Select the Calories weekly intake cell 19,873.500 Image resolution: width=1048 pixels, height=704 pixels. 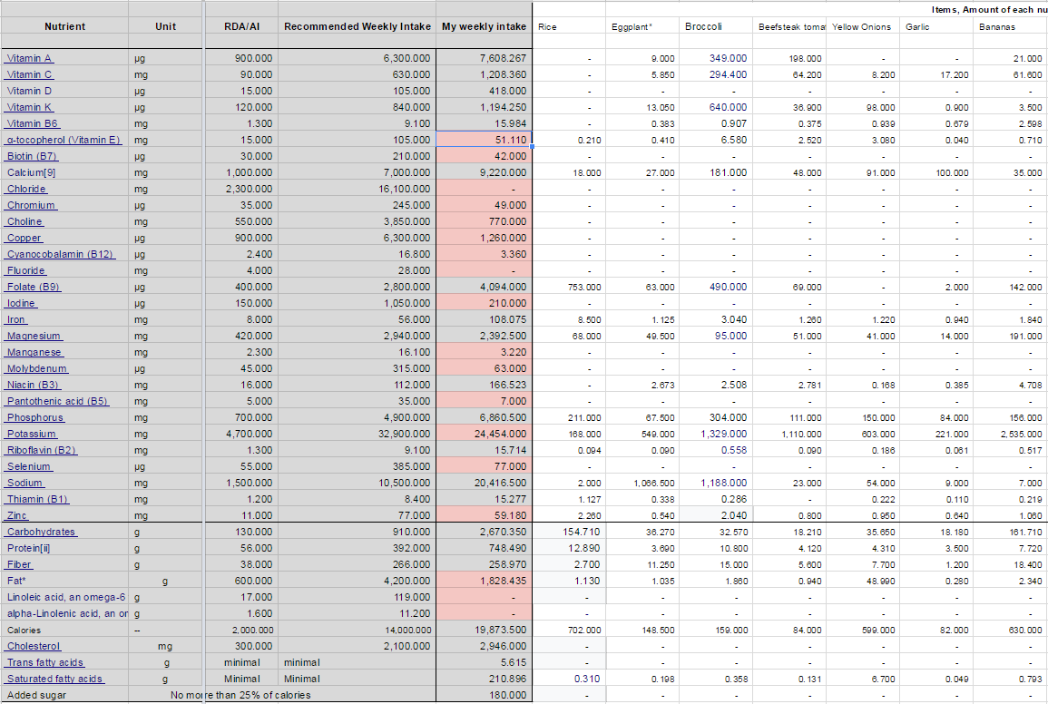pyautogui.click(x=484, y=630)
